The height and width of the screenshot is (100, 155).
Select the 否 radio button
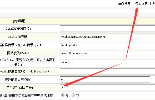pos(73,95)
